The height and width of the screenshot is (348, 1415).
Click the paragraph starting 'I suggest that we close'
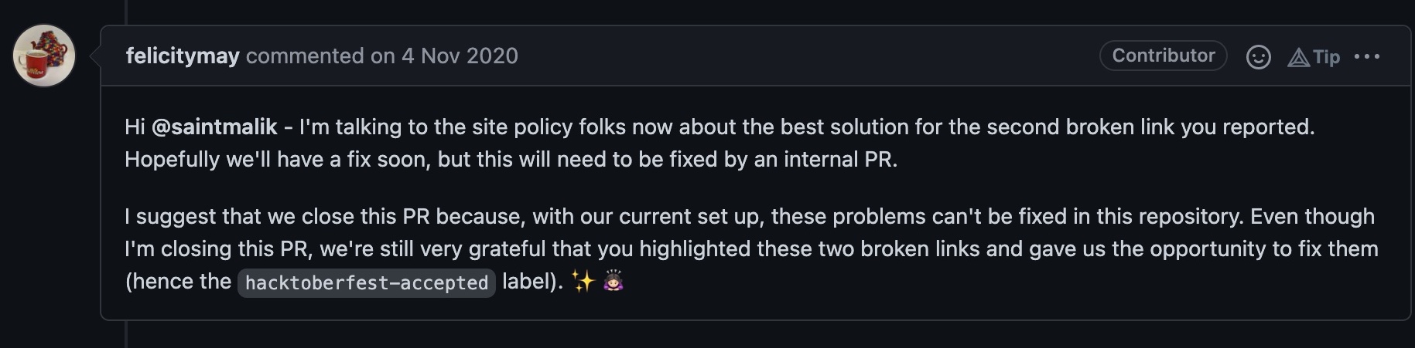click(751, 248)
